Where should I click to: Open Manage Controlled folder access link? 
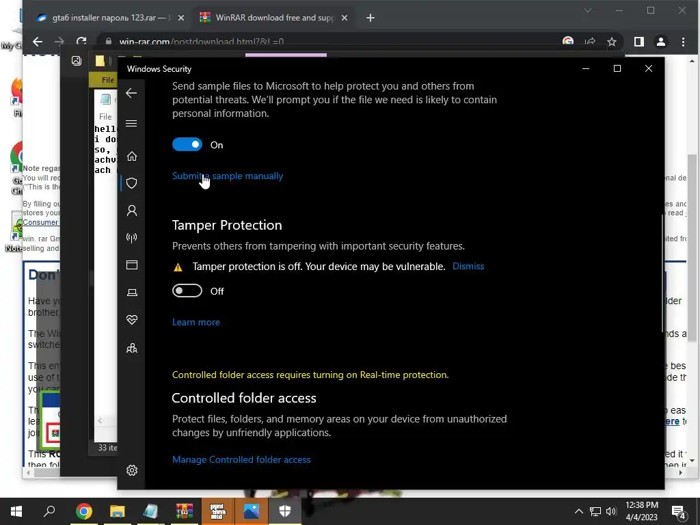click(x=241, y=459)
